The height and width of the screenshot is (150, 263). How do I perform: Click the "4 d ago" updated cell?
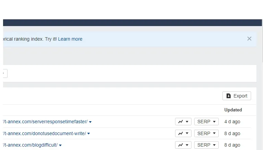[x=232, y=122]
